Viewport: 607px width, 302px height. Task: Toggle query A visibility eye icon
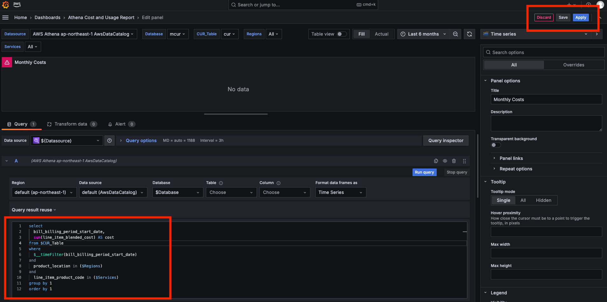pos(445,161)
